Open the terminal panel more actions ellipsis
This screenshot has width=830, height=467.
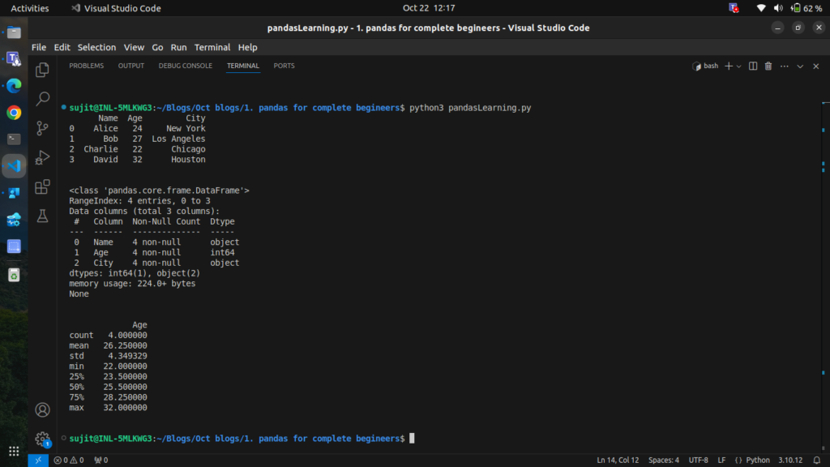coord(784,66)
